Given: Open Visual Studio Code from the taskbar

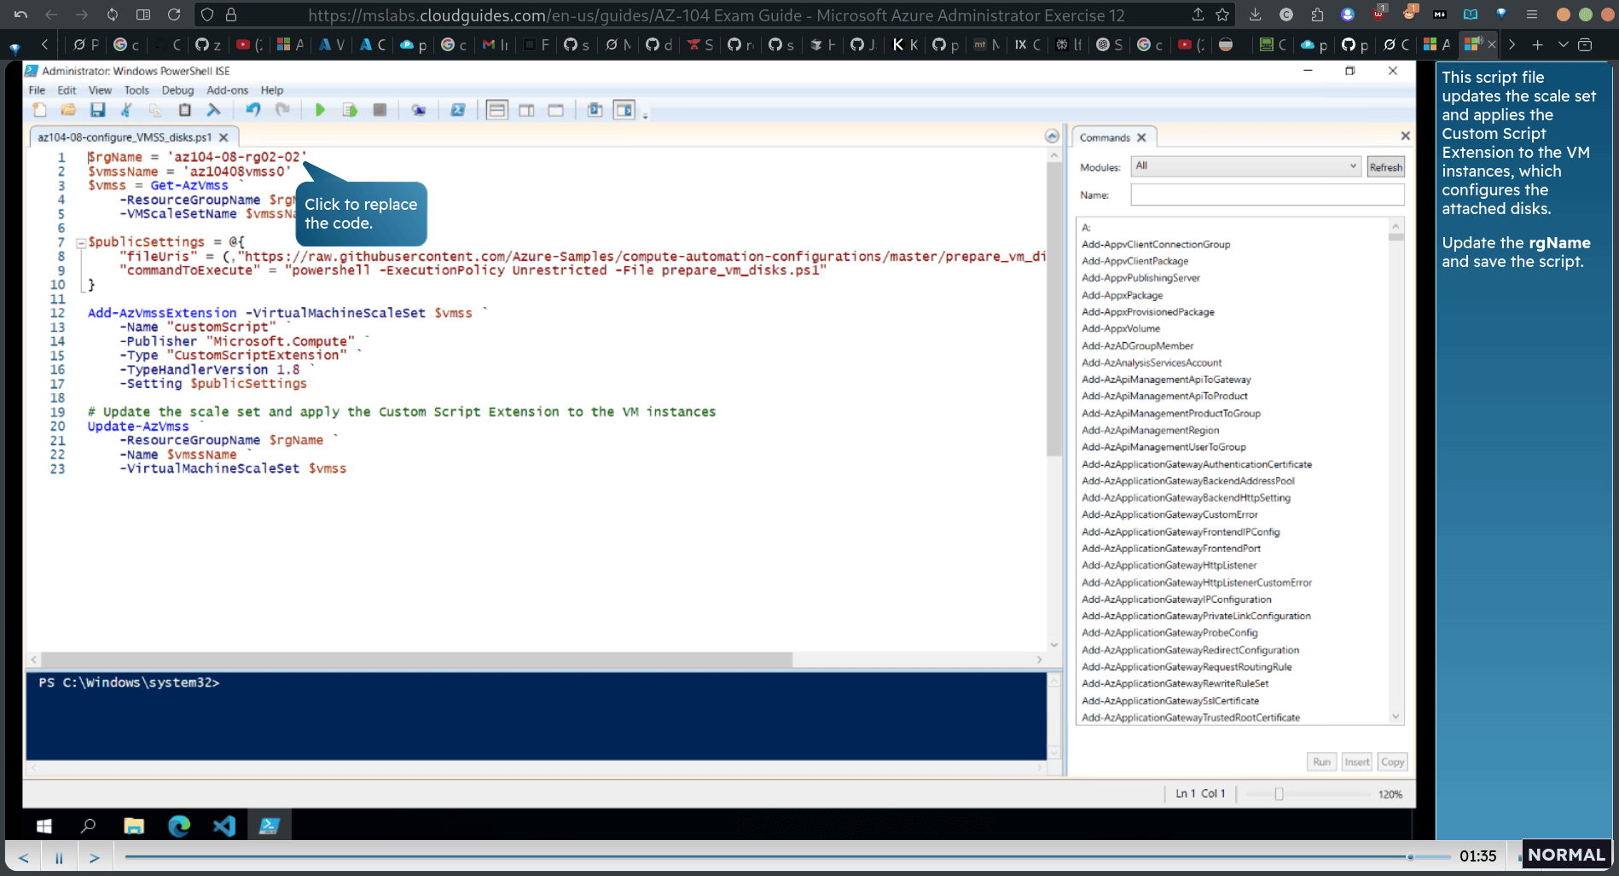Looking at the screenshot, I should [223, 826].
